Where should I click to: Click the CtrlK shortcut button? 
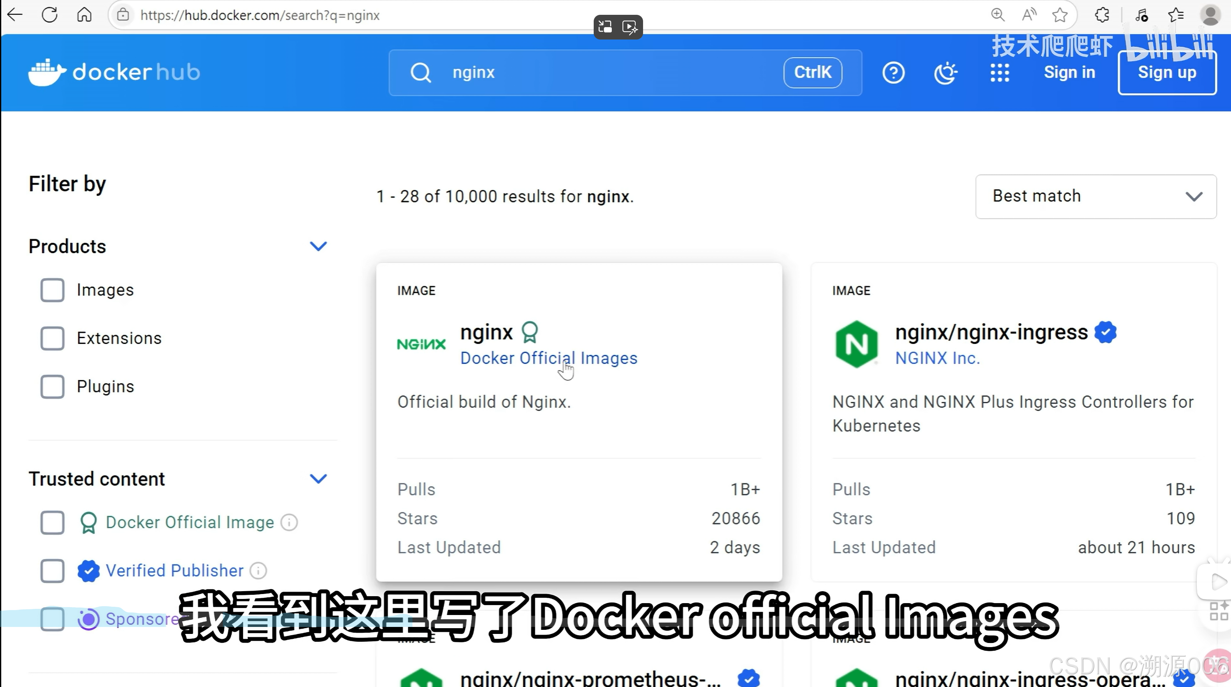[813, 73]
